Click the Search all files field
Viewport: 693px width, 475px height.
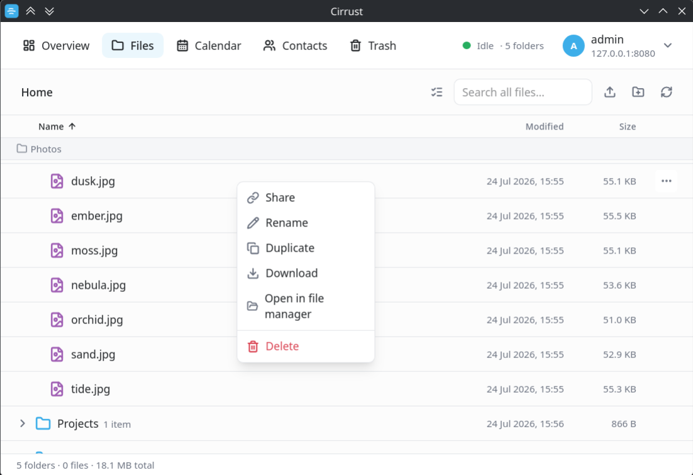523,92
